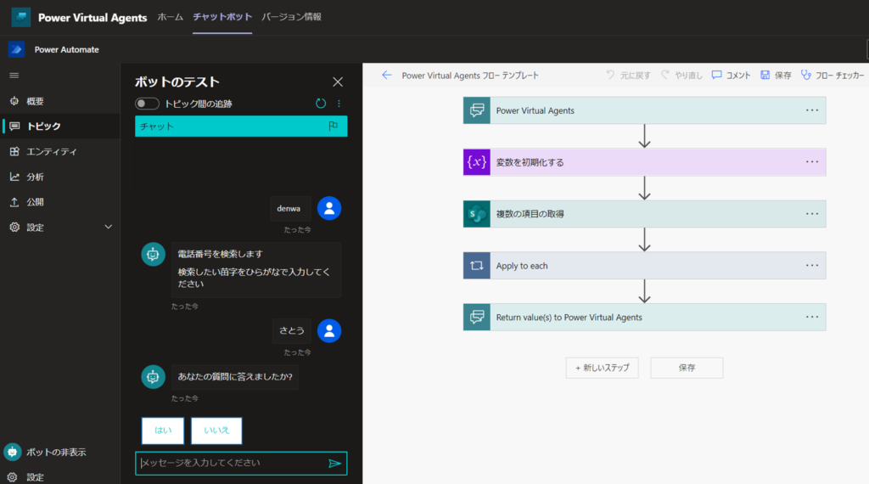This screenshot has height=484, width=869.
Task: Close the ボットのテスト panel
Action: click(338, 82)
